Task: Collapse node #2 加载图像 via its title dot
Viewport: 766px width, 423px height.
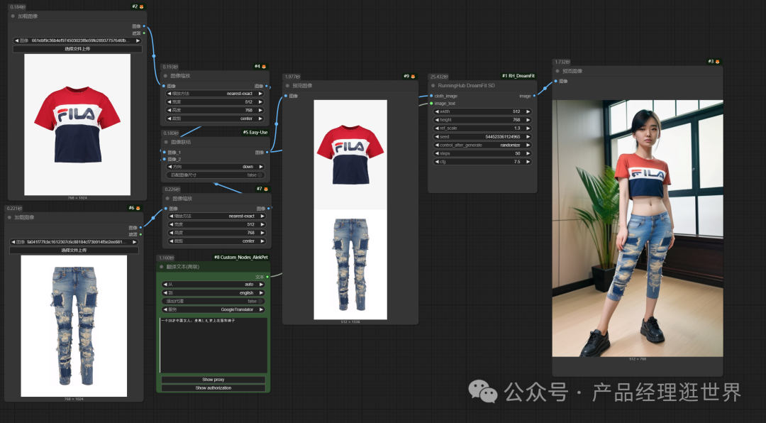Action: (x=13, y=16)
